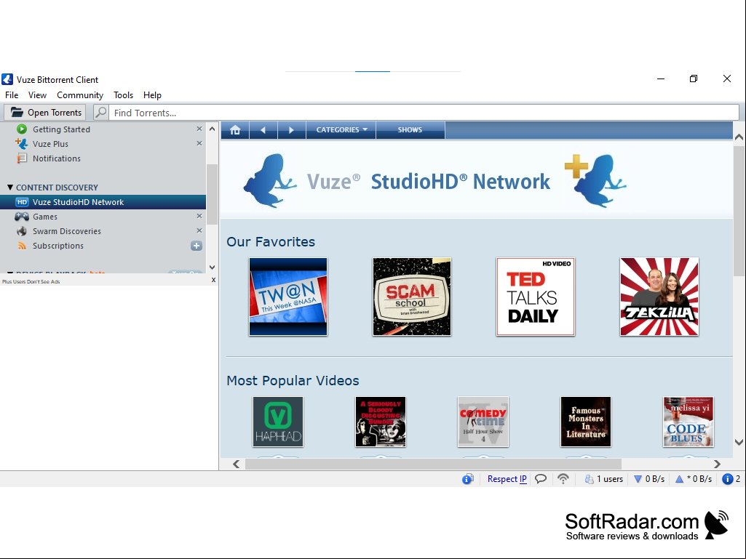Viewport: 746px width, 559px height.
Task: Click the Our Favorites heading
Action: coord(271,241)
